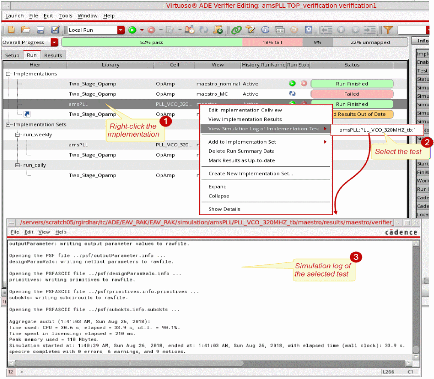Click the 52% pass progress segment
434x379 pixels.
point(152,42)
